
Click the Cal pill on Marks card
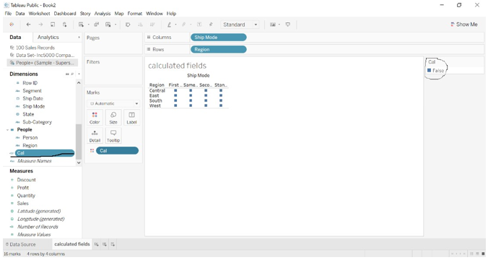coord(118,151)
